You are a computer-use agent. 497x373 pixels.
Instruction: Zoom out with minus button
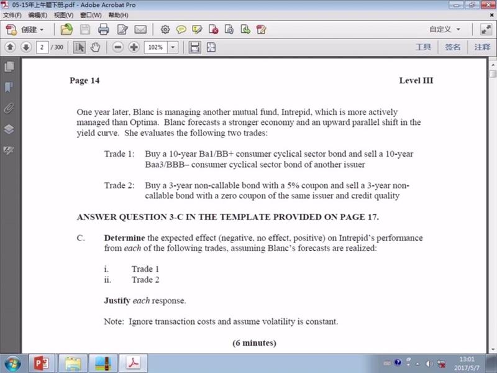117,47
